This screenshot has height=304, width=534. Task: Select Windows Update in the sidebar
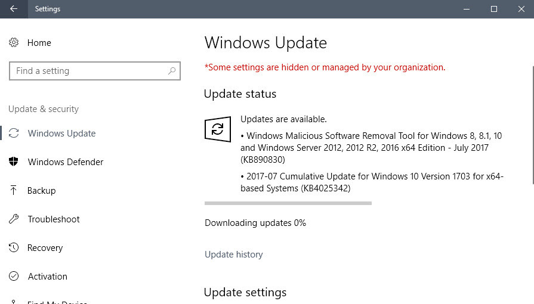(x=61, y=133)
